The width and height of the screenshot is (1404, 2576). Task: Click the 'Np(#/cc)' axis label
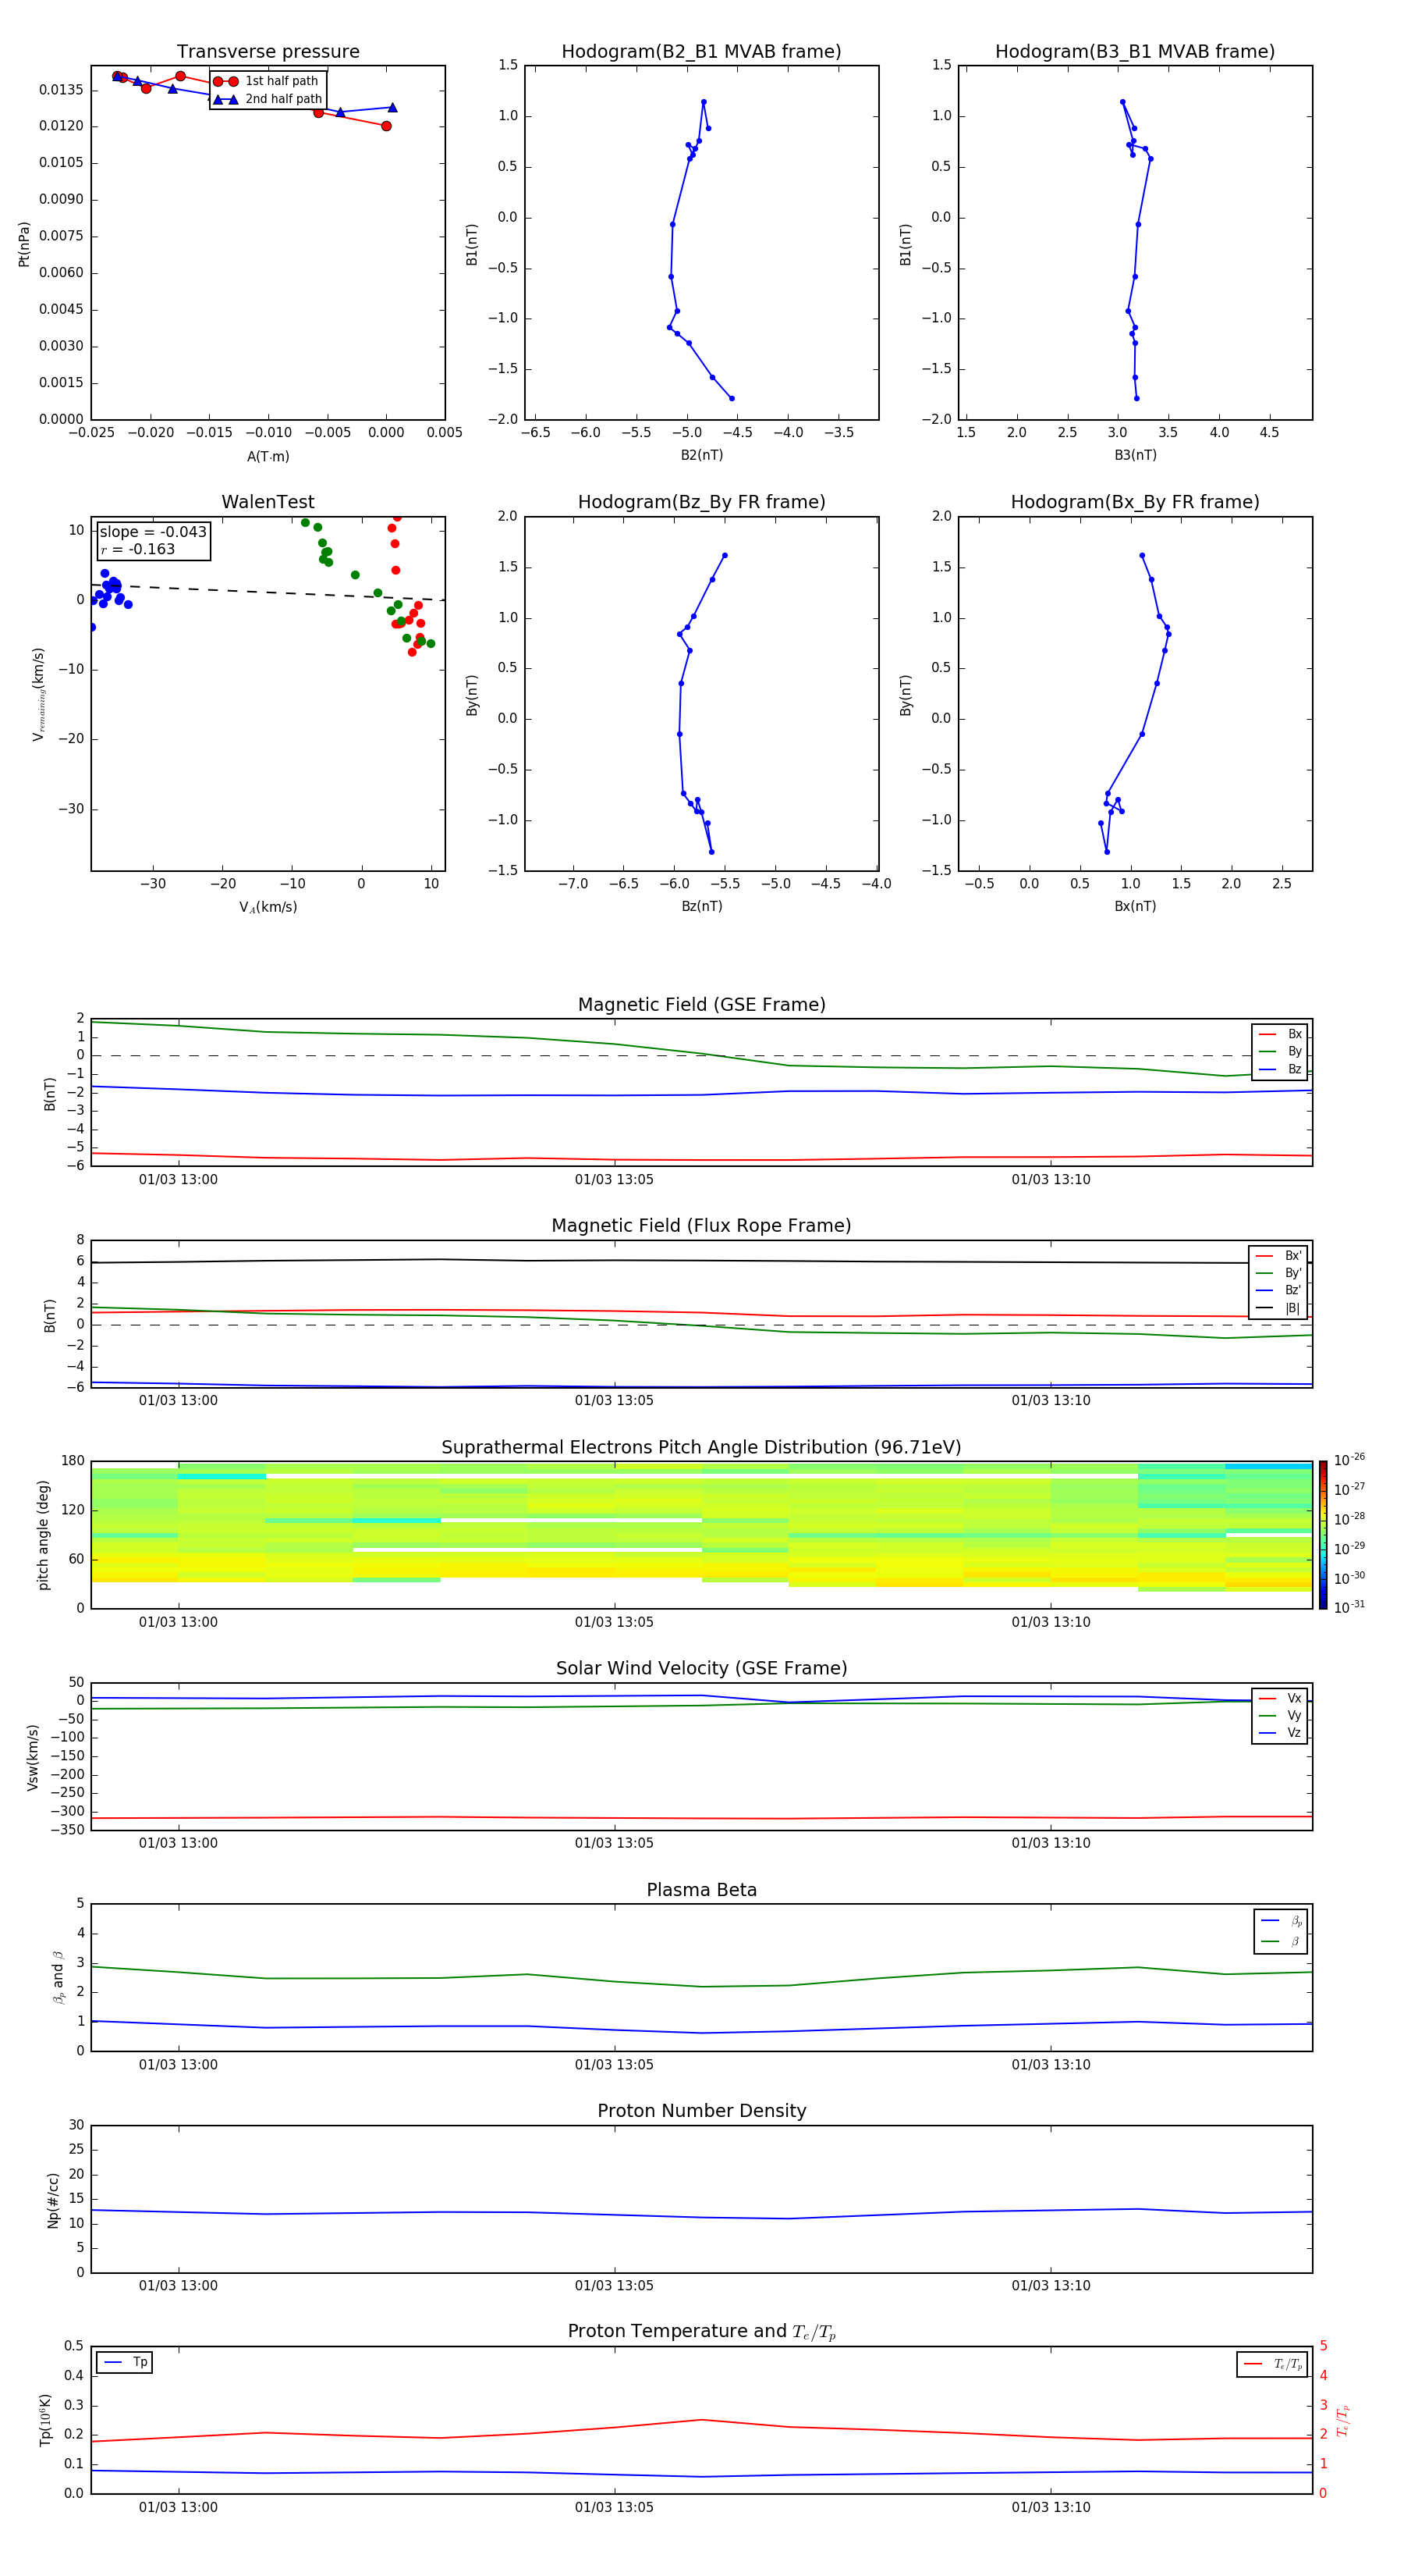53,2199
